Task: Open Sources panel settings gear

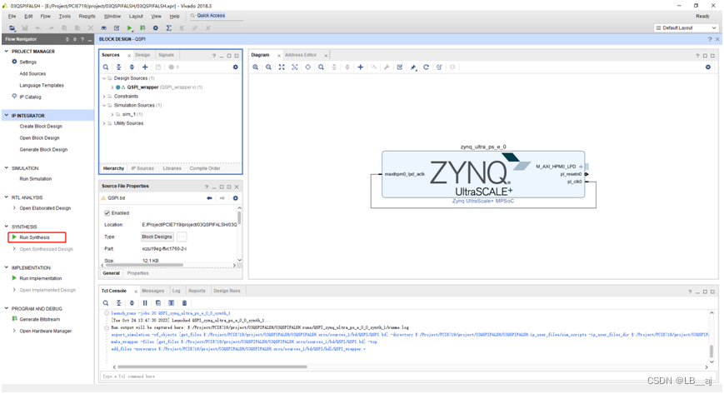Action: 236,67
